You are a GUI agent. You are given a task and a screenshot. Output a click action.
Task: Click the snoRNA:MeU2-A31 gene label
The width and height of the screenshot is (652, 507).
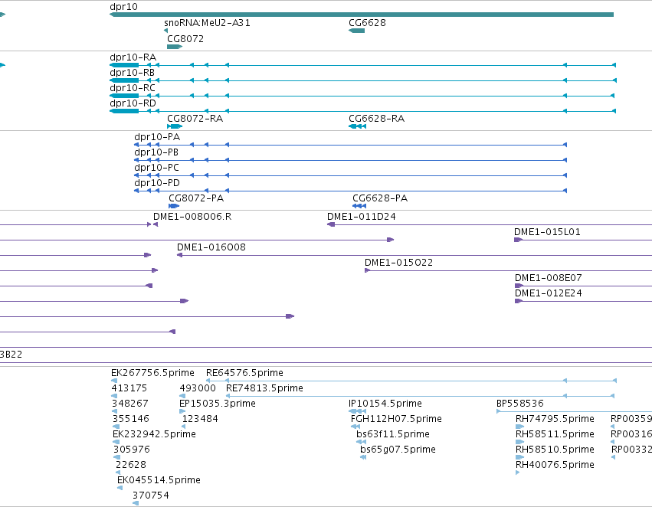pyautogui.click(x=207, y=23)
